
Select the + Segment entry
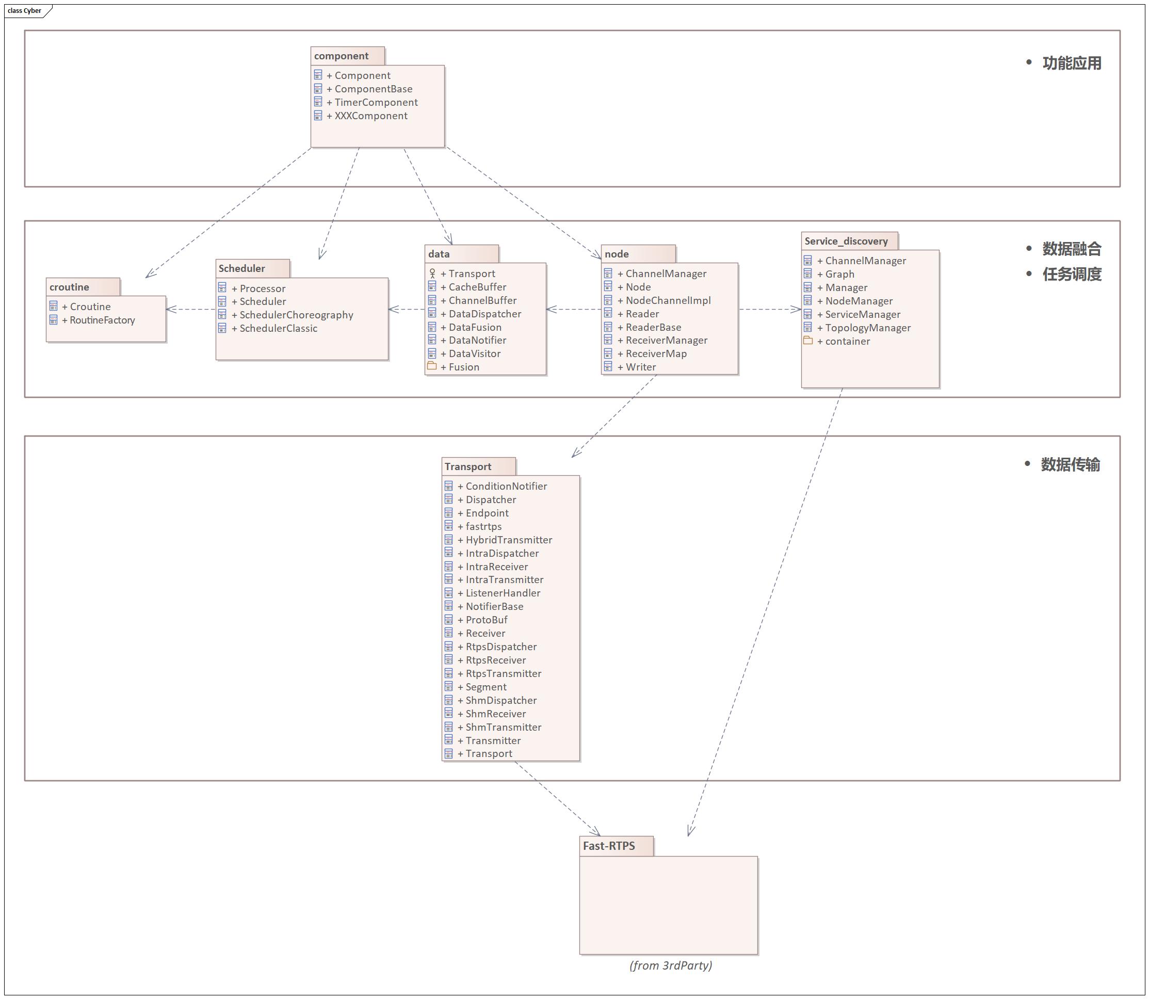482,687
